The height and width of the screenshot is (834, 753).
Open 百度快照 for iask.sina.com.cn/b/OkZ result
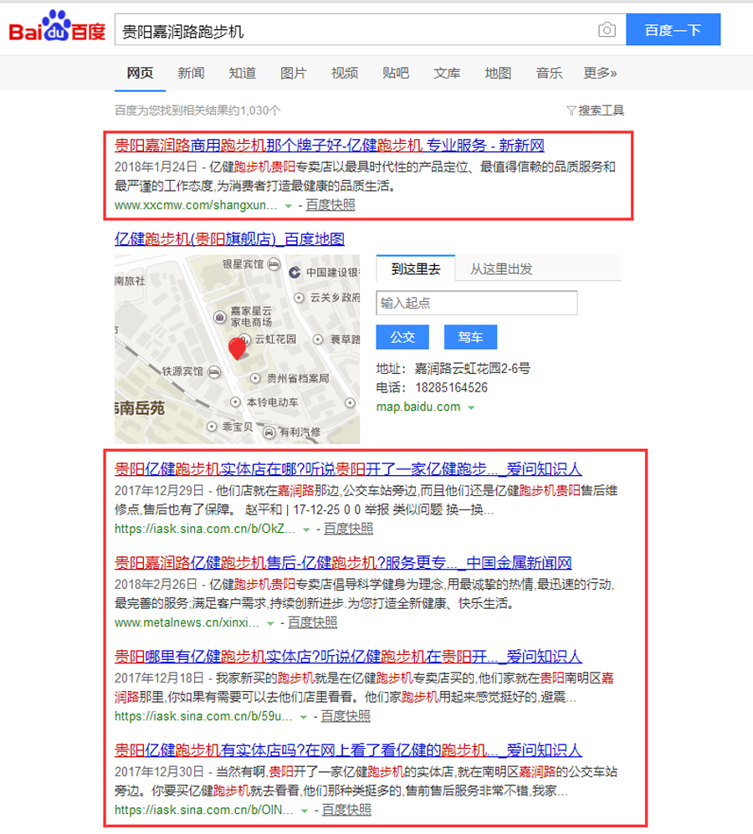tap(349, 529)
